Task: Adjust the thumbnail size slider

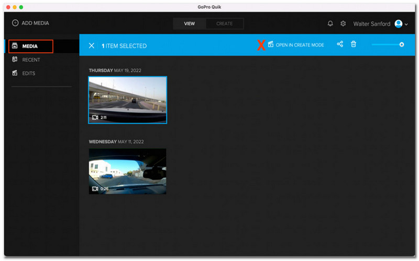Action: tap(401, 45)
